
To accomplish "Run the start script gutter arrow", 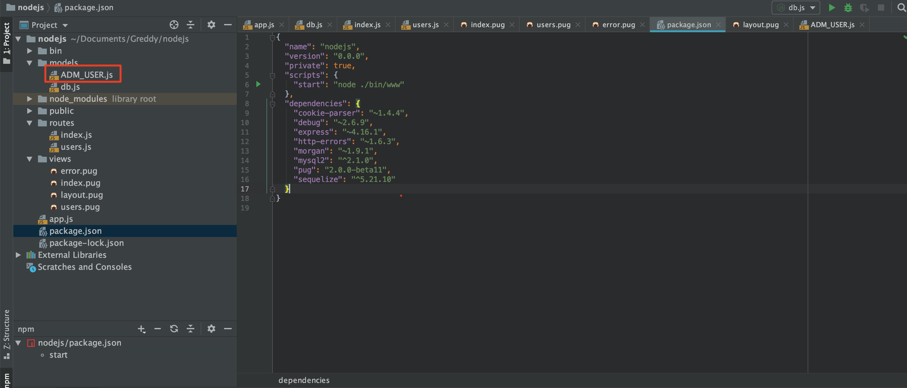I will [259, 84].
